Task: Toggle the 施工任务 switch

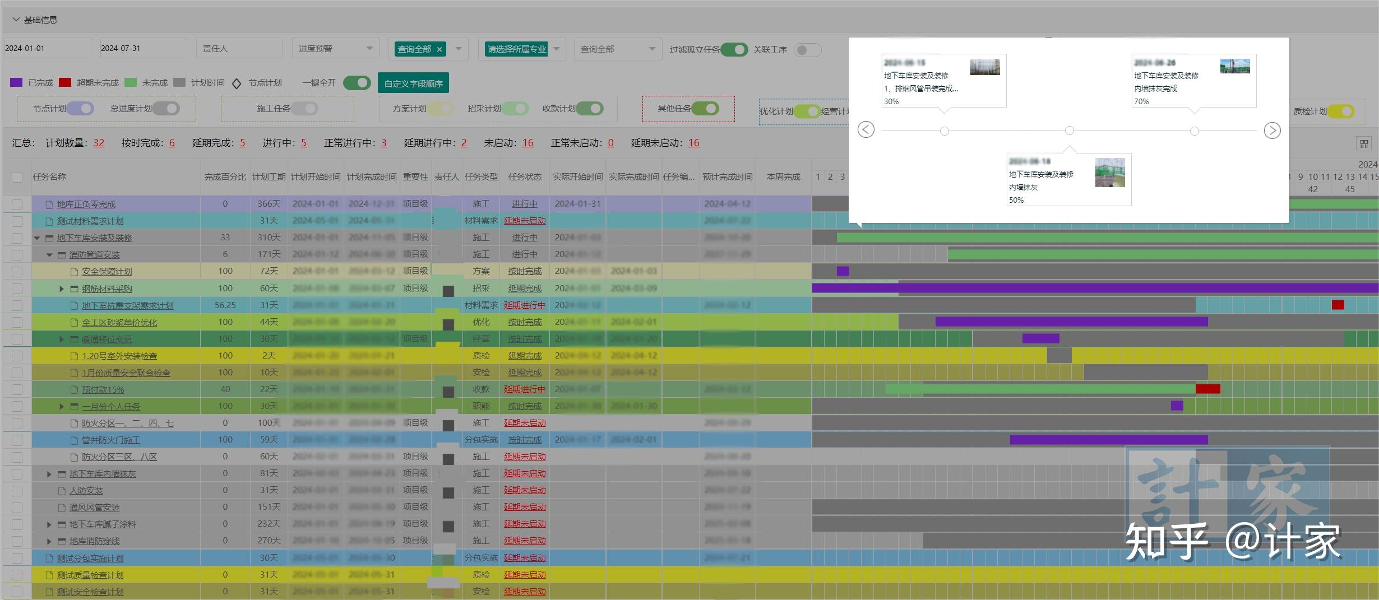Action: 304,108
